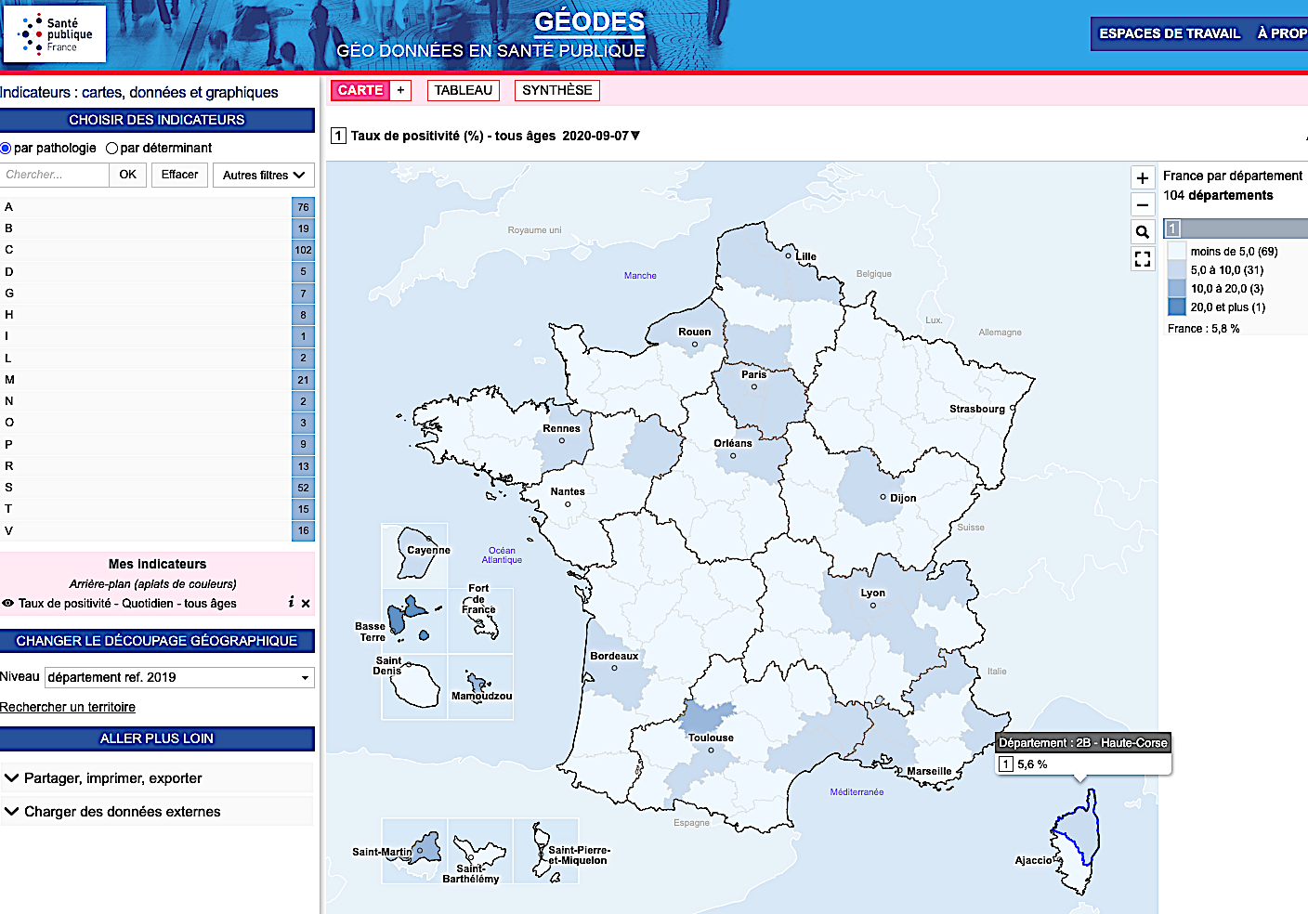Zoom out of the map
Image resolution: width=1308 pixels, height=914 pixels.
1143,205
